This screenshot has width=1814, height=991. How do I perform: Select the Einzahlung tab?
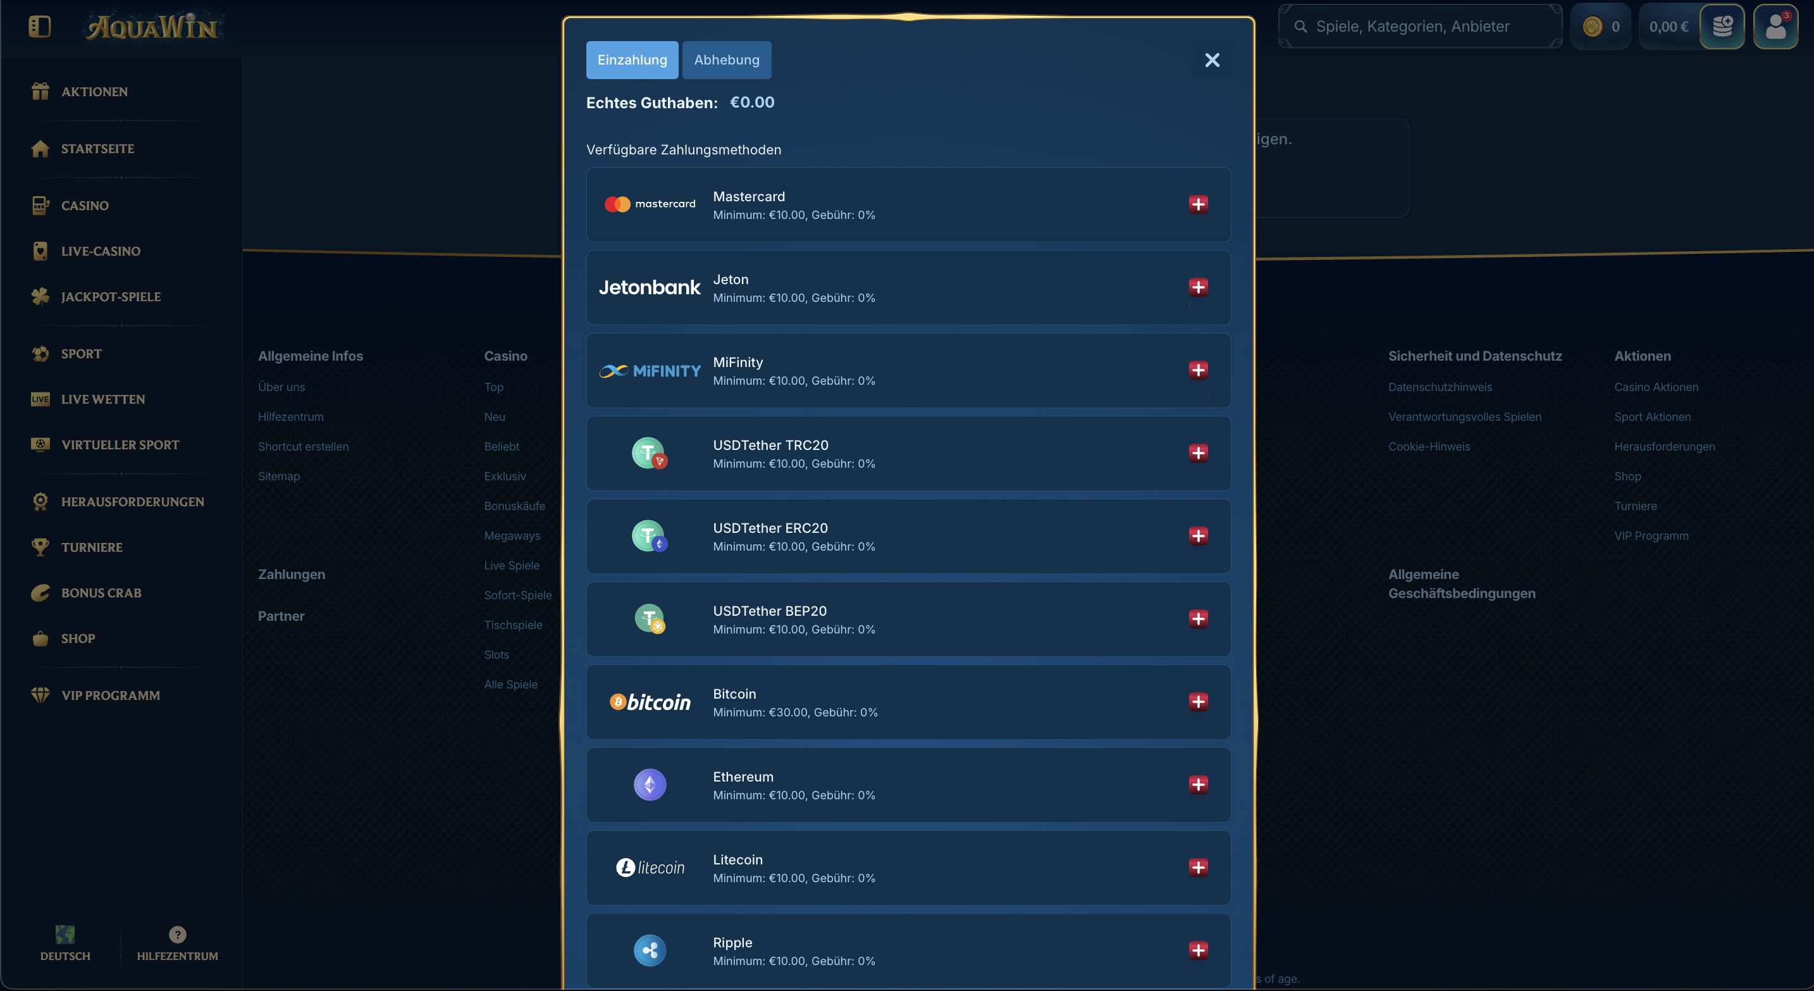coord(632,60)
